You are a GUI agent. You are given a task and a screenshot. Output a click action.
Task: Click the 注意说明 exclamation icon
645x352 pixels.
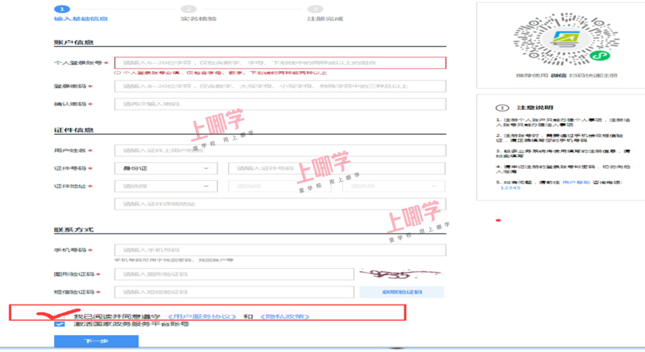pyautogui.click(x=499, y=108)
